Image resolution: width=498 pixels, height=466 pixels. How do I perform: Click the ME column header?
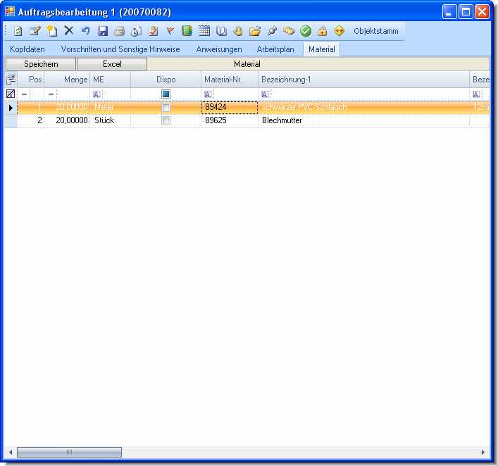point(111,80)
